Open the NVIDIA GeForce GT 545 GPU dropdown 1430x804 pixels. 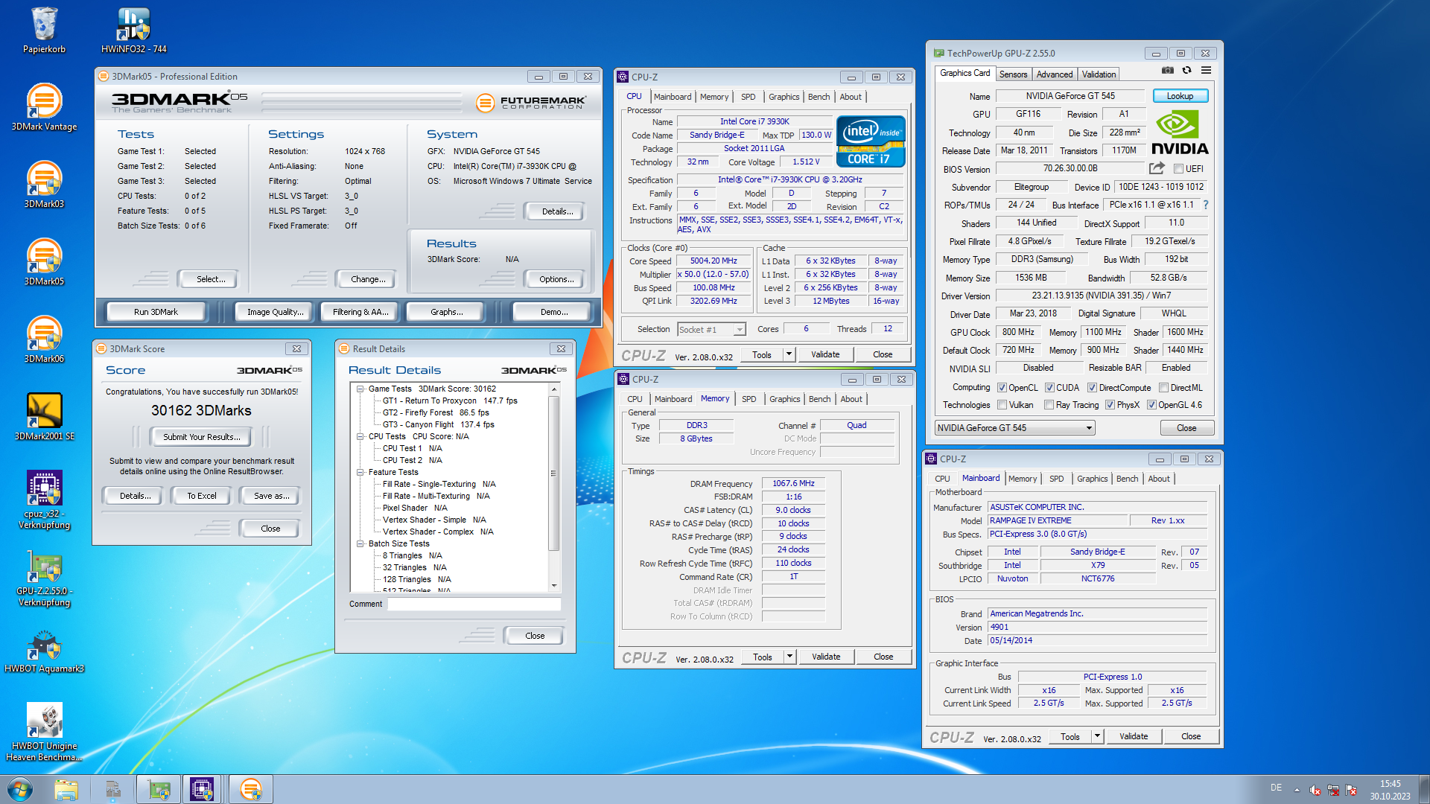1014,428
